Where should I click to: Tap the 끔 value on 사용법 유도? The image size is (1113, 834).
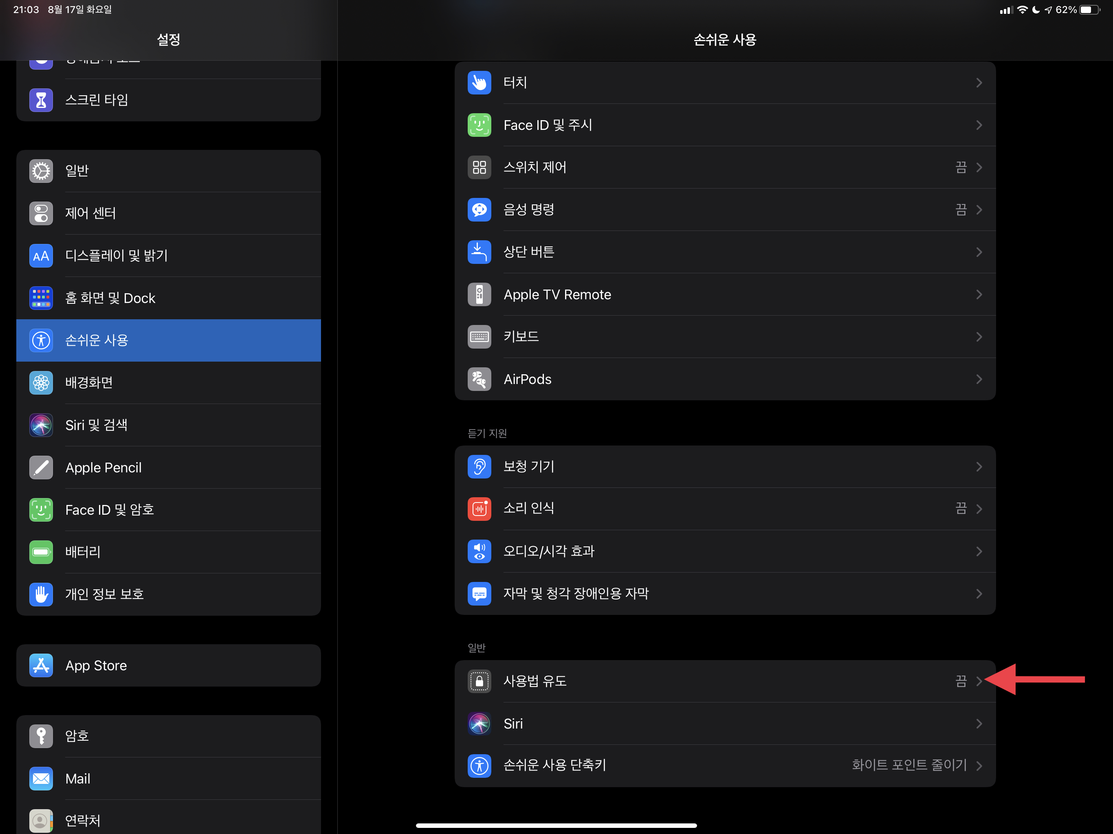point(961,681)
